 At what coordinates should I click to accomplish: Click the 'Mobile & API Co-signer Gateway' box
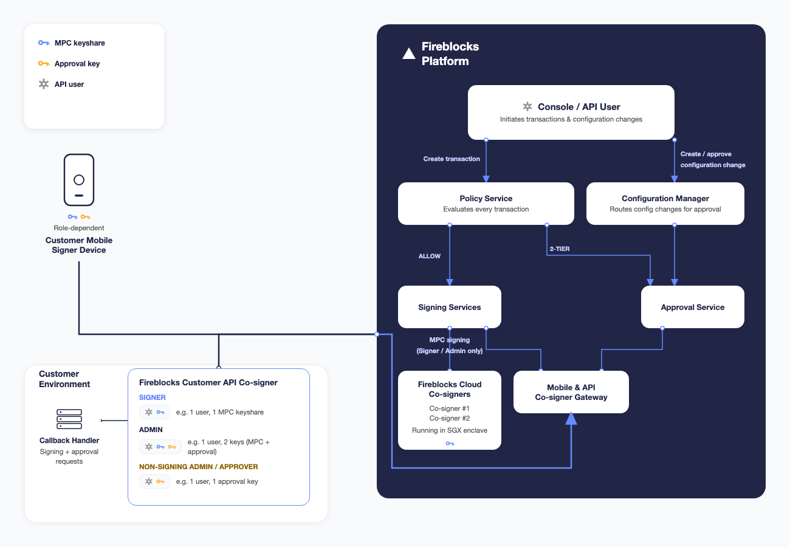[571, 392]
